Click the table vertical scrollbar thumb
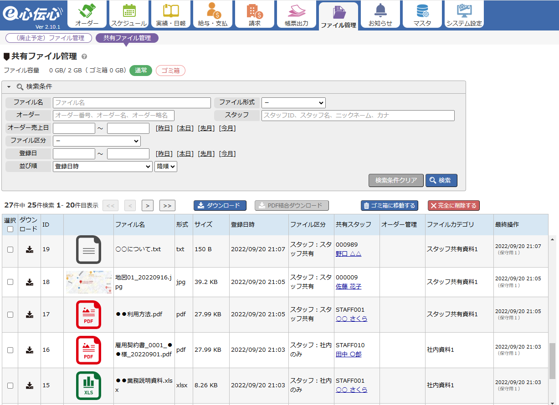 click(x=553, y=361)
